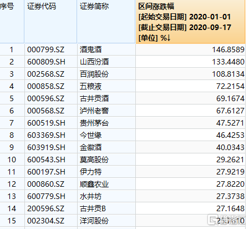Select code 600809.SH
Screen dimensions: 249x229
[x=46, y=62]
